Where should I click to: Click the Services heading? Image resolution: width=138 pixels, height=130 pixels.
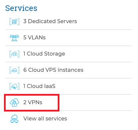(21, 8)
